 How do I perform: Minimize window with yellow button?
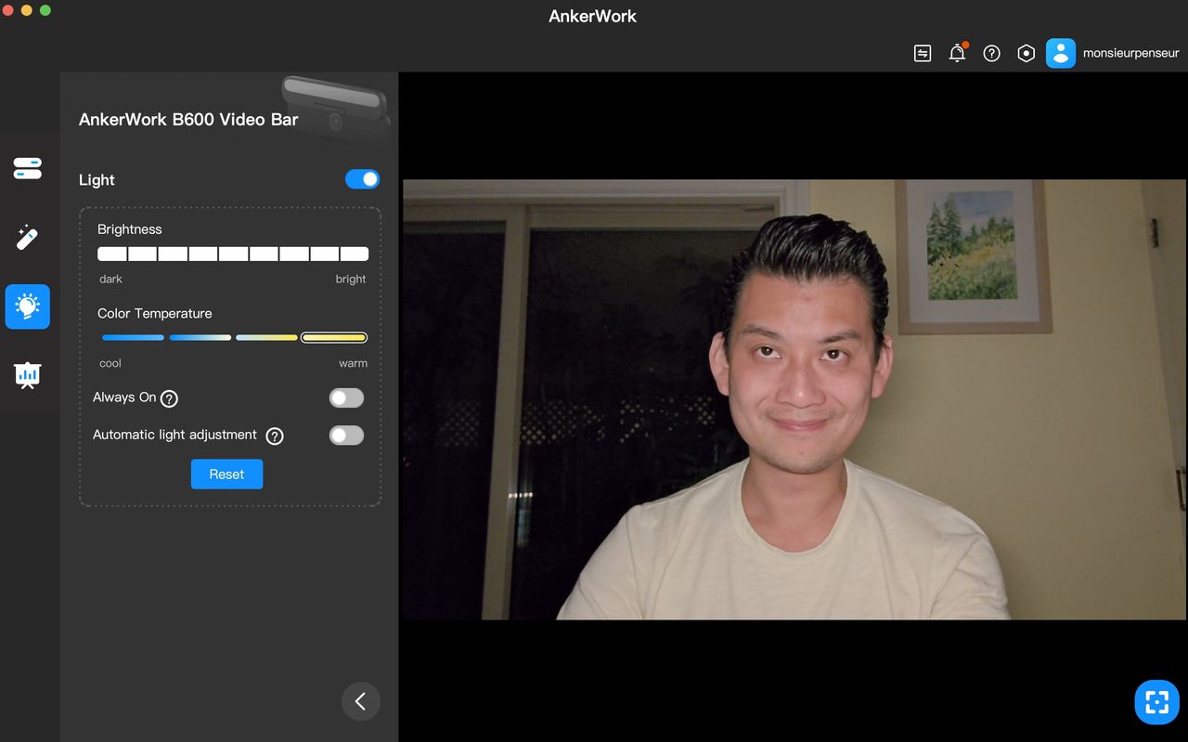pos(26,10)
